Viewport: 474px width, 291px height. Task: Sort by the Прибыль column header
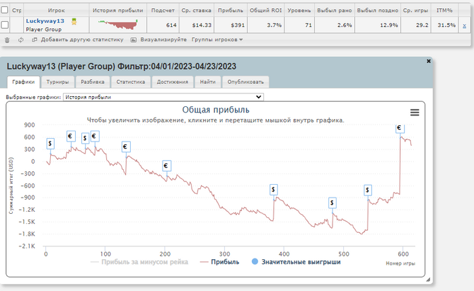point(231,10)
